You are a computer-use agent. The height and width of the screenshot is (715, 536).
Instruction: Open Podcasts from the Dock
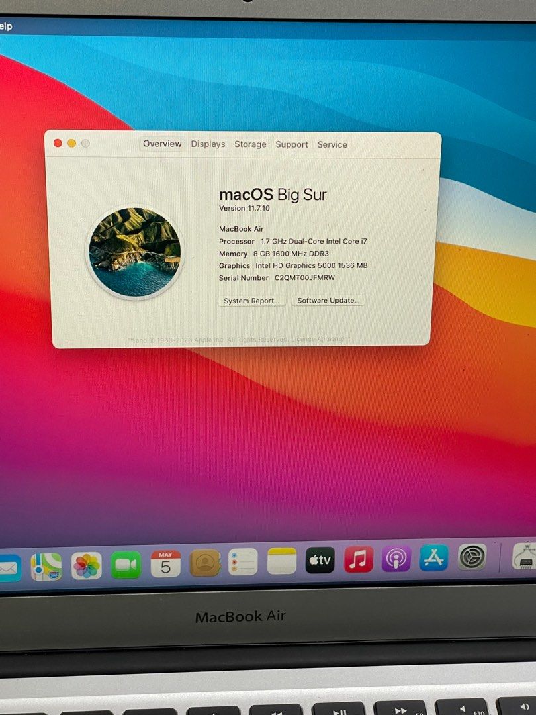pyautogui.click(x=396, y=558)
